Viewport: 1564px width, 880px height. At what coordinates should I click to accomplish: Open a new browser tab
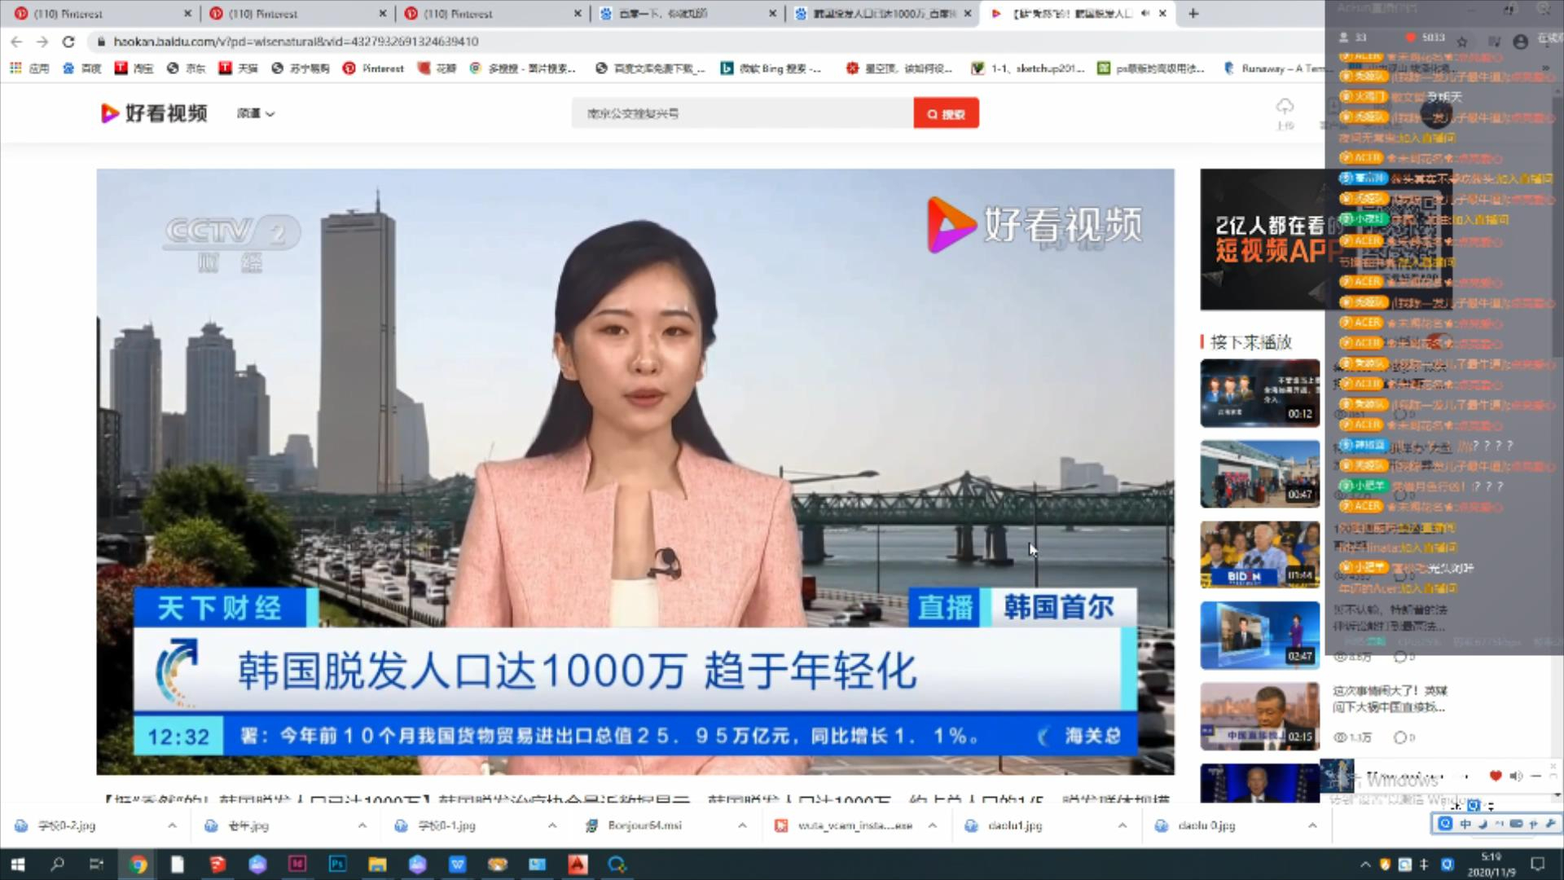(x=1193, y=13)
